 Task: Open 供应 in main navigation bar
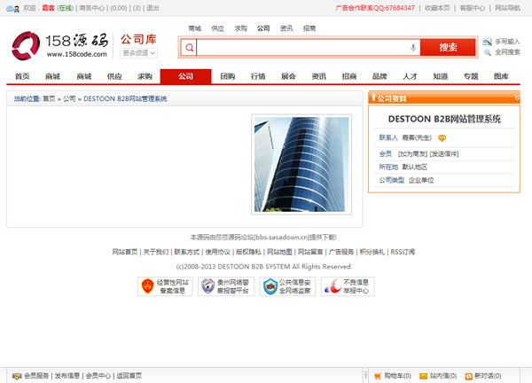point(114,76)
